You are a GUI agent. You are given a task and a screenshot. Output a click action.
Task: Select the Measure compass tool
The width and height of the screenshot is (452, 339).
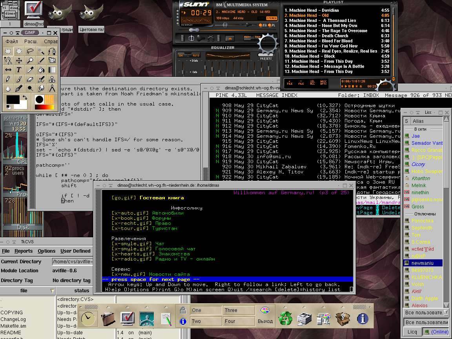point(52,88)
